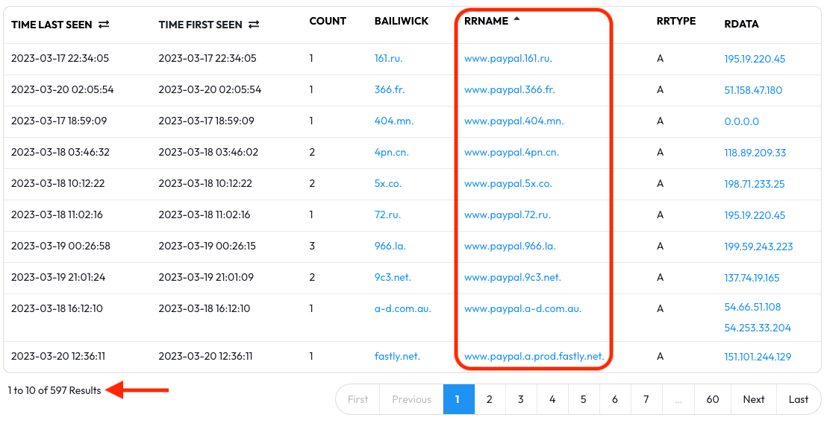Follow RDATA link 199.59.243.223

758,247
